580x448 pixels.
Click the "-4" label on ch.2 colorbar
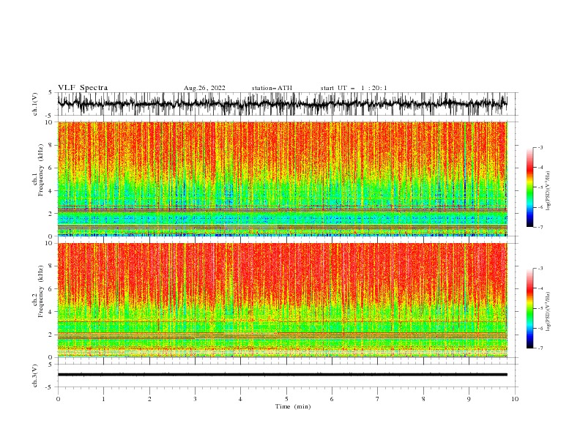point(540,288)
